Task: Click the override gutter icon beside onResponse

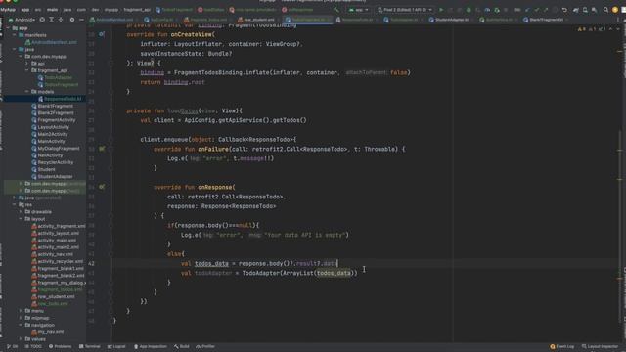Action: pyautogui.click(x=102, y=187)
